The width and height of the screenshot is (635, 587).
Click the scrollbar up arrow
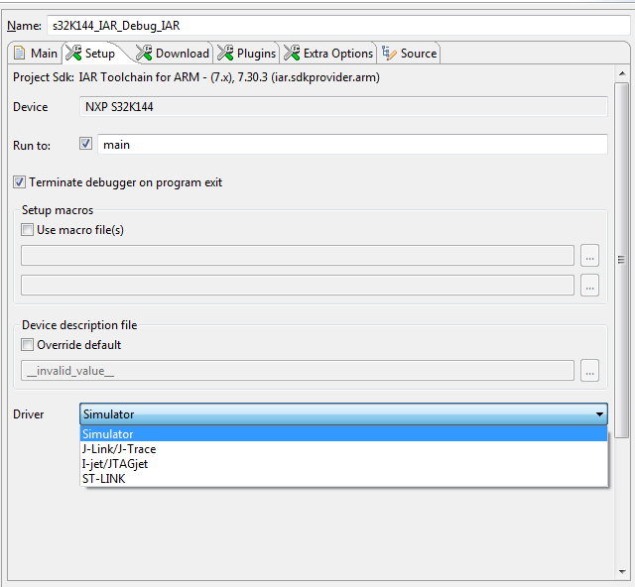(x=622, y=73)
